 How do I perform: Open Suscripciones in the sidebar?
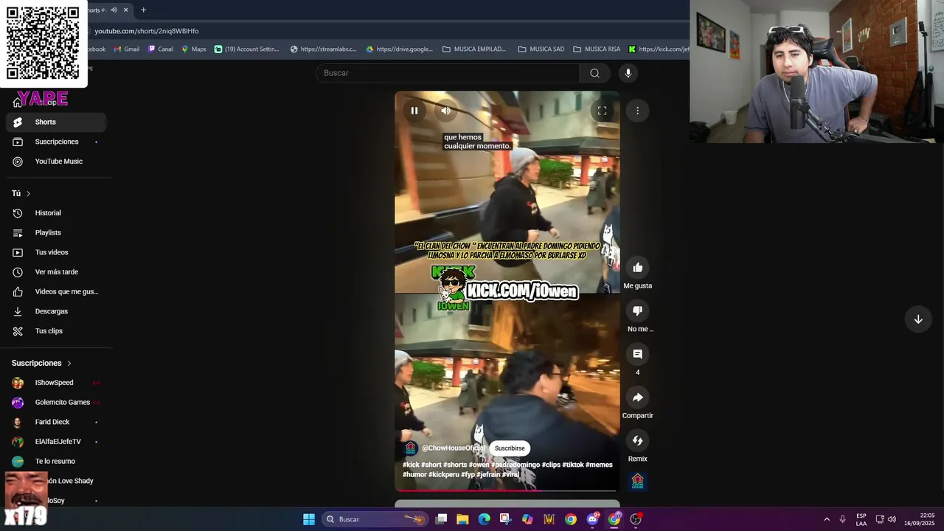point(56,142)
